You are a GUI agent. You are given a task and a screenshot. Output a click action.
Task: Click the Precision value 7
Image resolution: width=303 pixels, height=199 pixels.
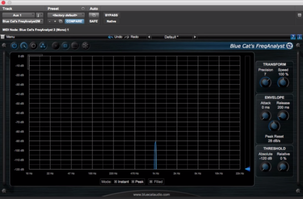[265, 74]
